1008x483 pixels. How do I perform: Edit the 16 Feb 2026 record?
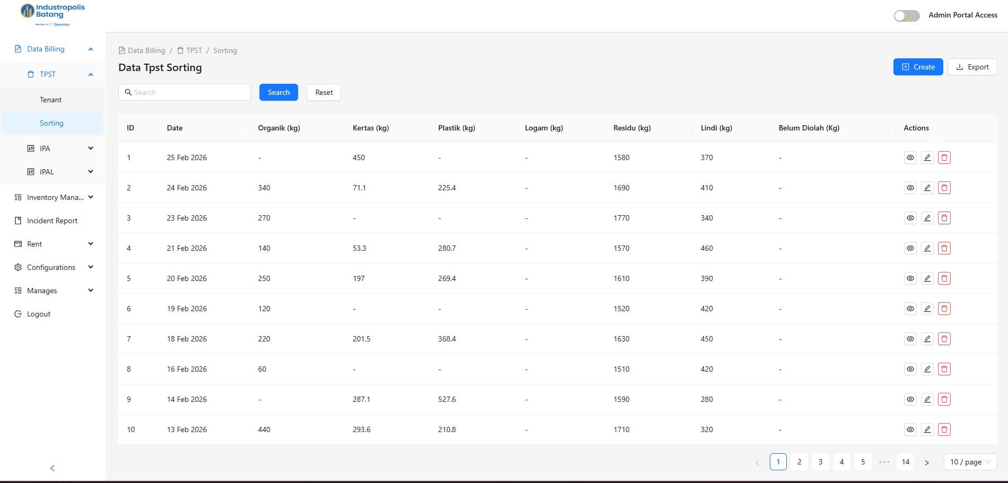point(927,369)
